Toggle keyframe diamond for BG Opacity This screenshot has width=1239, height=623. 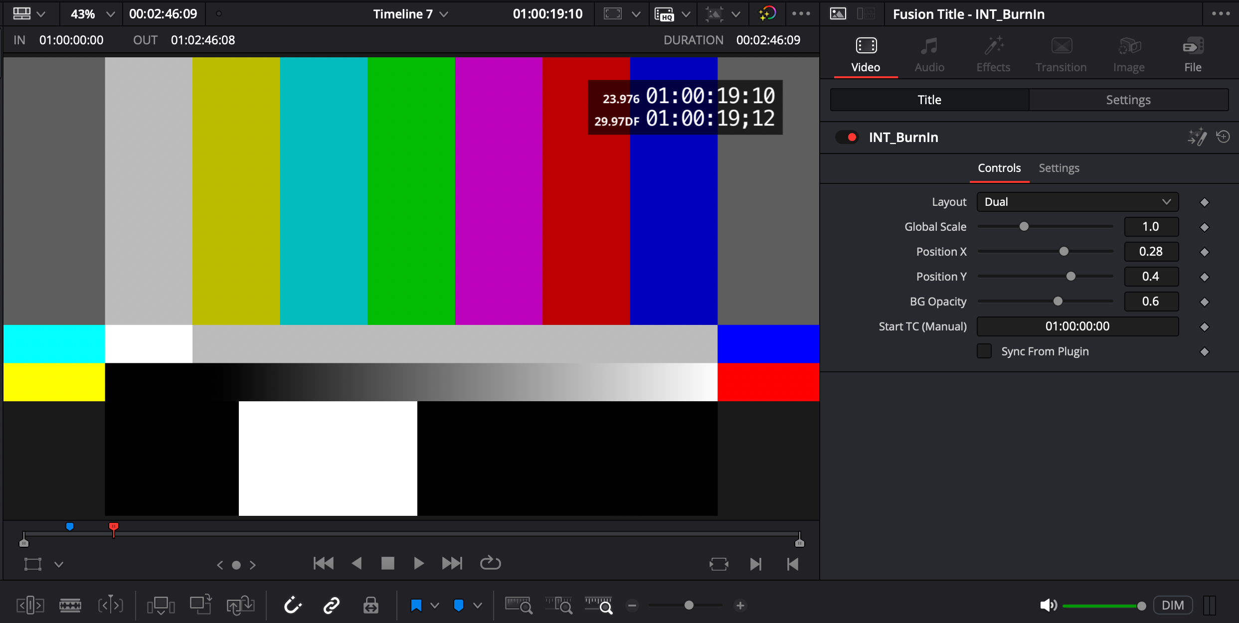[1205, 302]
